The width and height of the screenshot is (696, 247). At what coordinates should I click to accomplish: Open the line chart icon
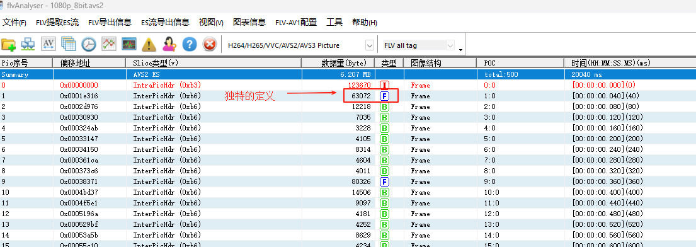[109, 43]
